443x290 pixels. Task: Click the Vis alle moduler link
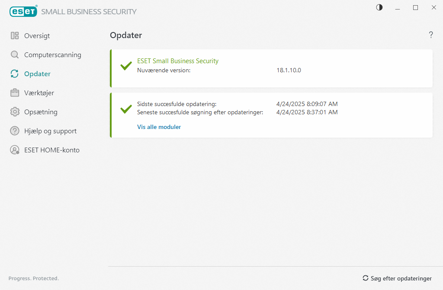tap(159, 127)
